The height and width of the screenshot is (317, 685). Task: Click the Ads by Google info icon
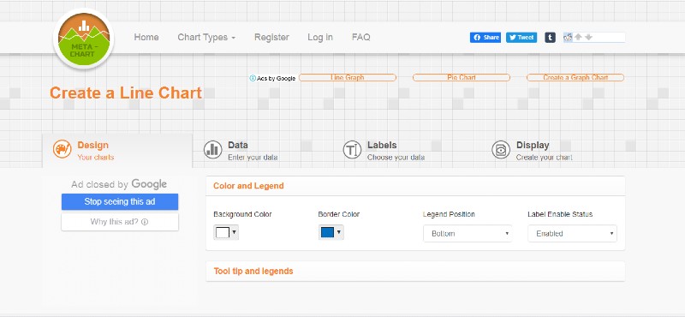point(253,78)
